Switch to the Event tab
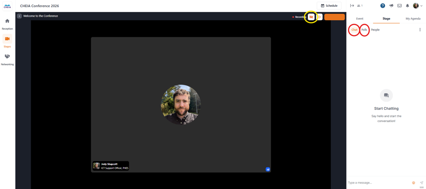 359,19
